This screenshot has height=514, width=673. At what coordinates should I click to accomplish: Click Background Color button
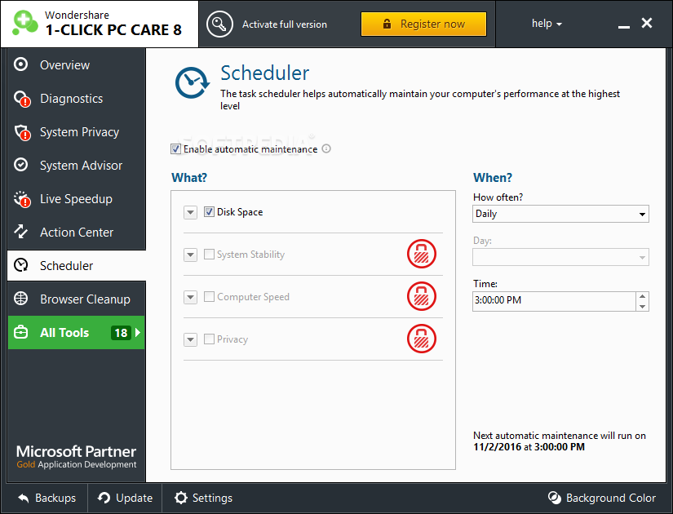click(602, 498)
